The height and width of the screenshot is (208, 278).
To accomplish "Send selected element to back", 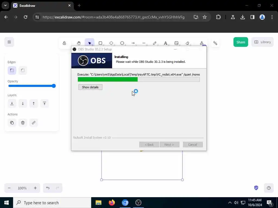I will click(x=12, y=103).
